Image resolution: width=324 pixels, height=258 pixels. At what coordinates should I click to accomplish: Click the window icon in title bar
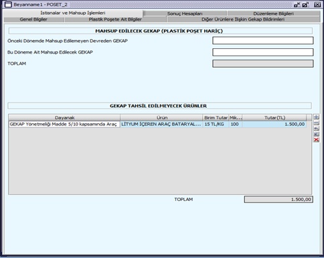pos(8,5)
